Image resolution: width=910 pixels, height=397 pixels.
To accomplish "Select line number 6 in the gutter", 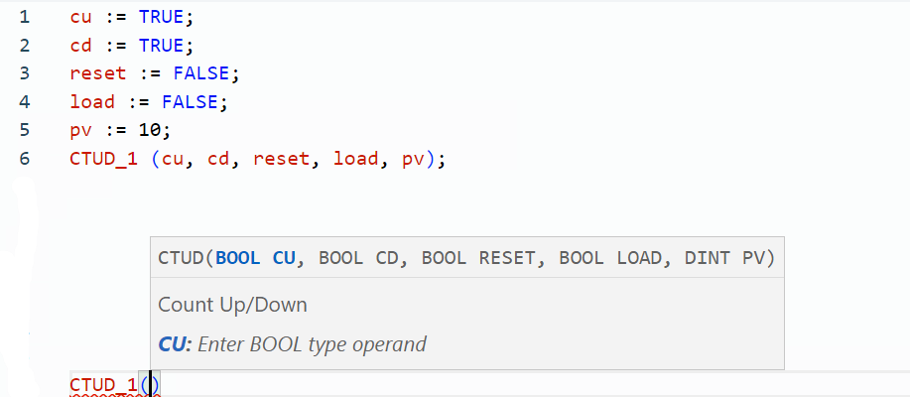I will point(24,159).
